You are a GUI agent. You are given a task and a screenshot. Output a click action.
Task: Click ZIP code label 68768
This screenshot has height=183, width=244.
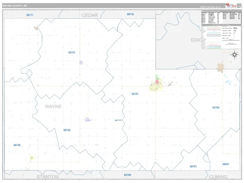[x=127, y=175]
